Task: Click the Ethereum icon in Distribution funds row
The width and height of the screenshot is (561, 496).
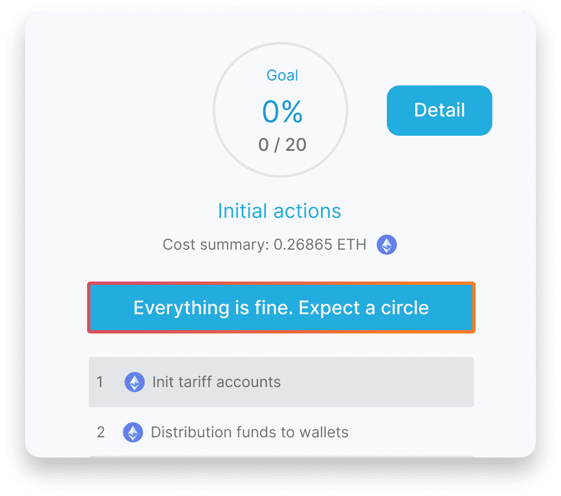Action: click(132, 432)
